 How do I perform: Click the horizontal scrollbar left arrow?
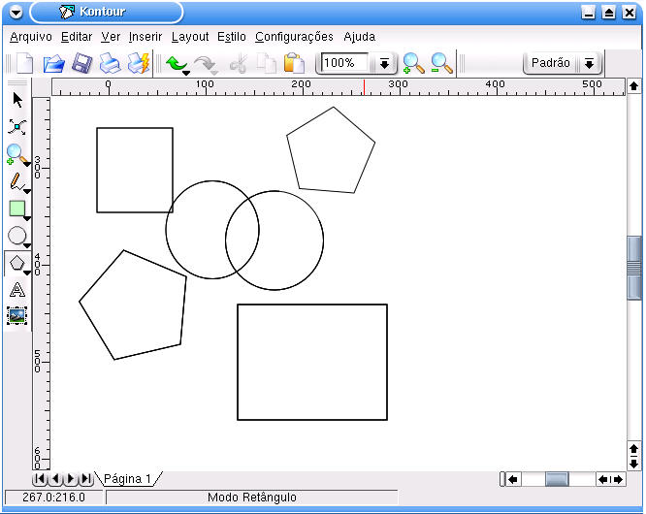(513, 479)
